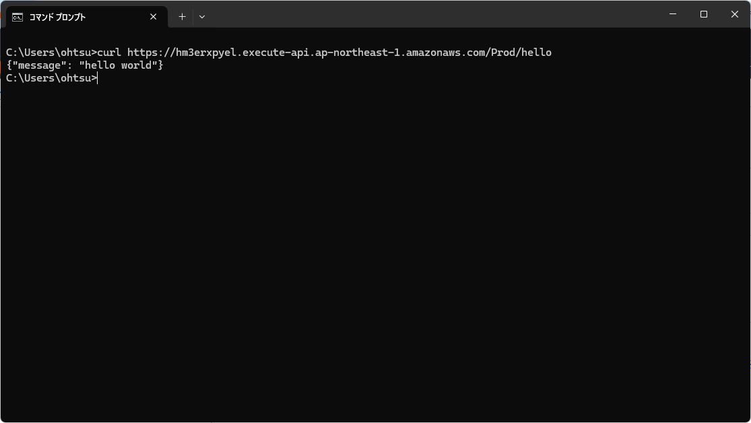Click the maximize icon in the title bar
The image size is (751, 423).
coord(703,14)
